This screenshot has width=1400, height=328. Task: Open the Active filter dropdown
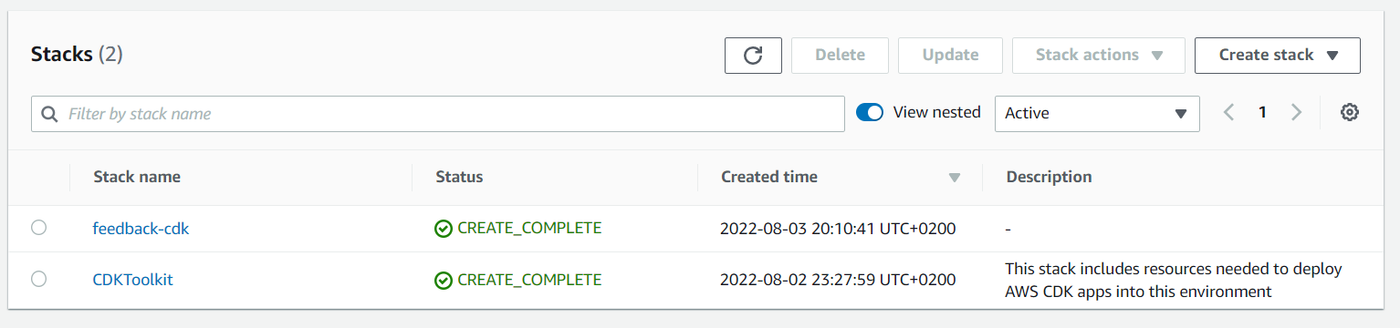1097,114
